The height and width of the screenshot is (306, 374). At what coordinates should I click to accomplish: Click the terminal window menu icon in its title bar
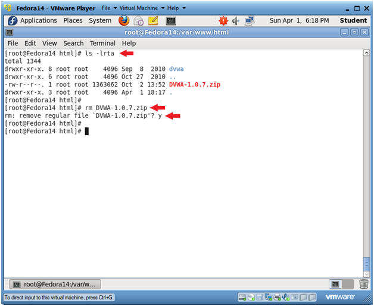pyautogui.click(x=10, y=32)
